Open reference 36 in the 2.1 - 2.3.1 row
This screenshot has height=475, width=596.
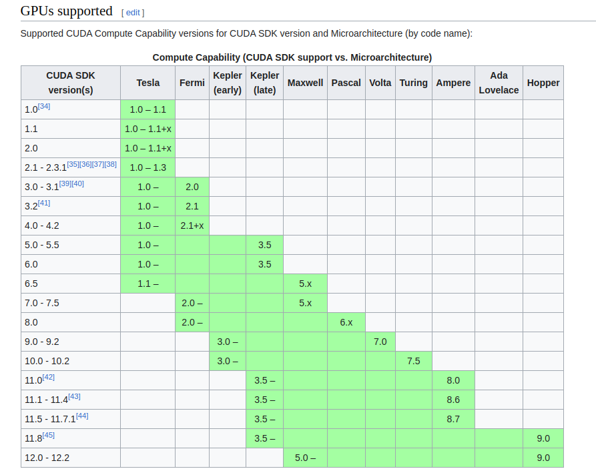(85, 164)
